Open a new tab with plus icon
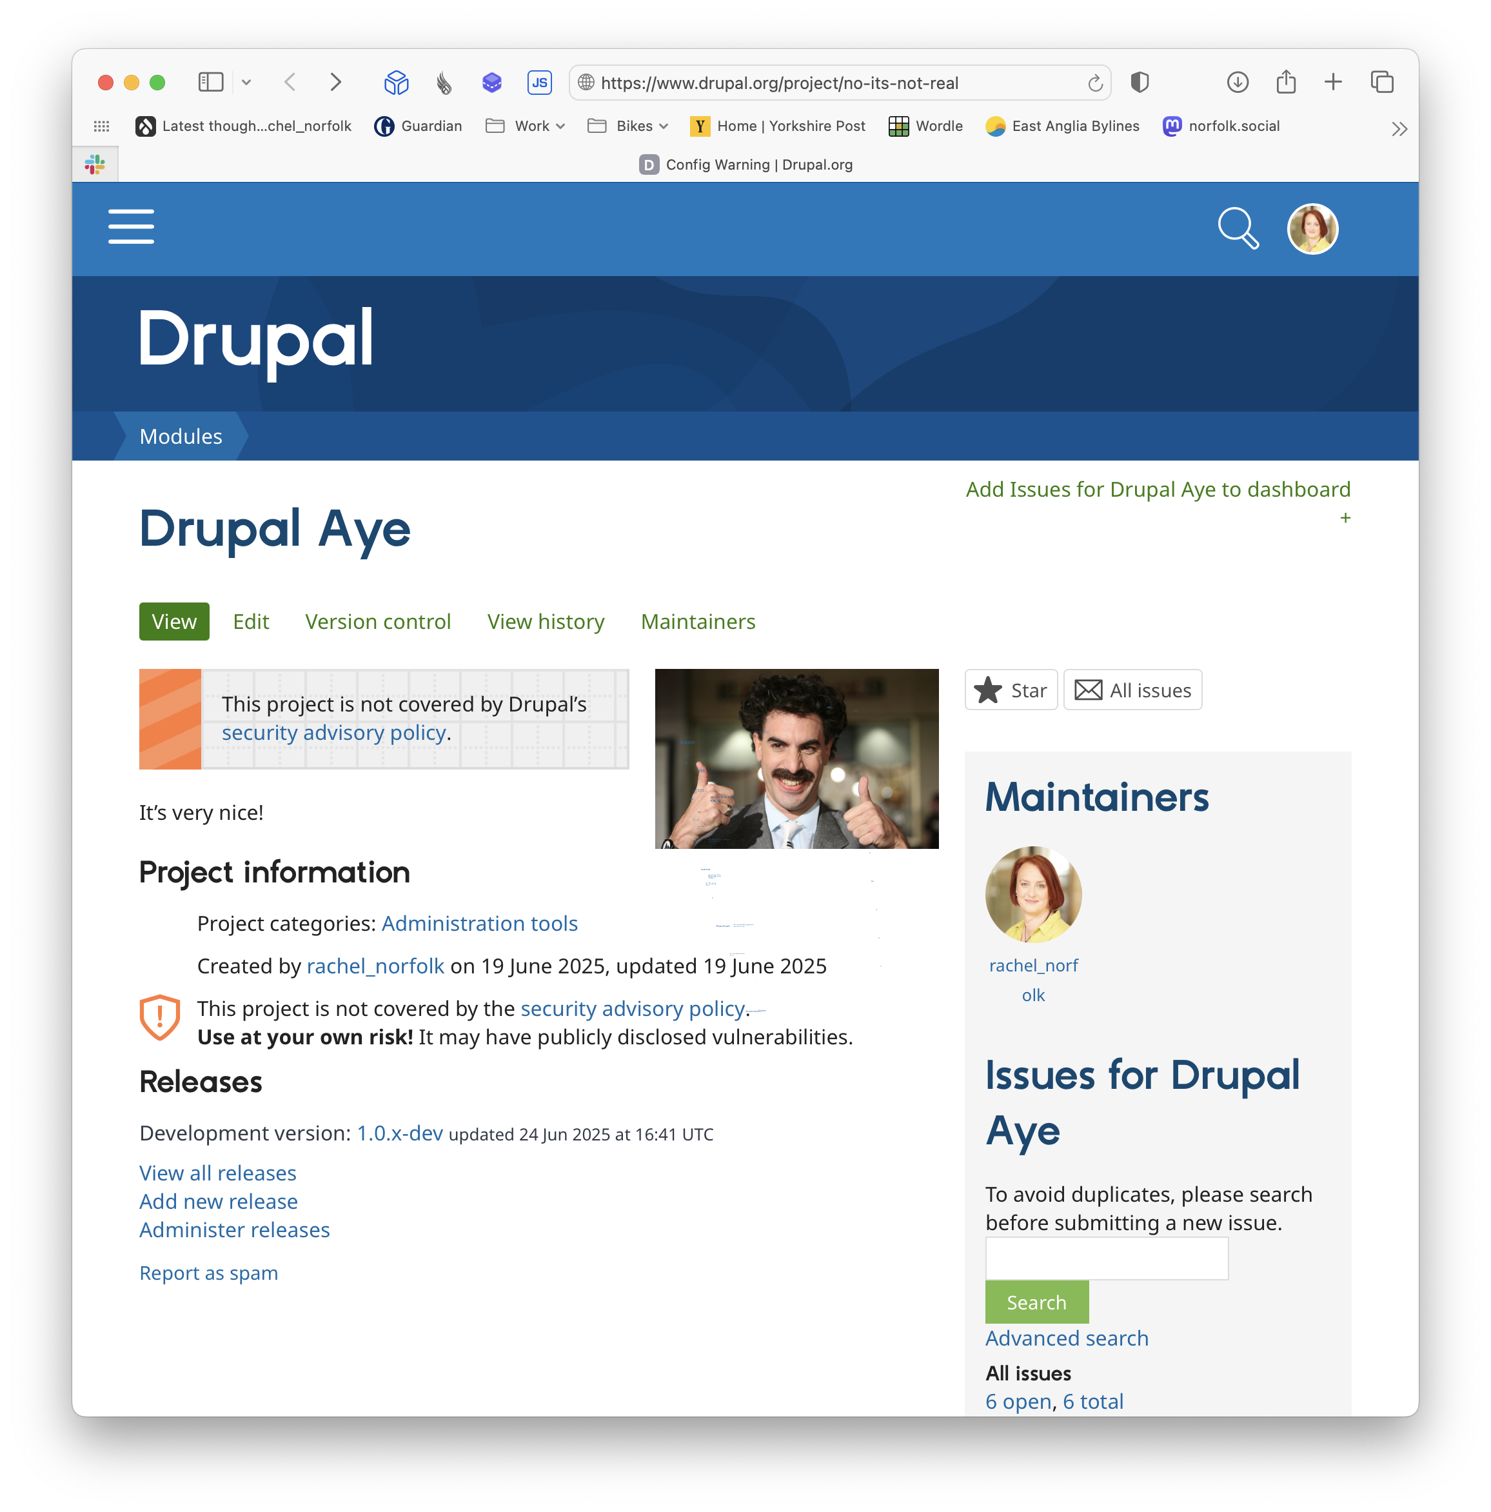 (1332, 82)
